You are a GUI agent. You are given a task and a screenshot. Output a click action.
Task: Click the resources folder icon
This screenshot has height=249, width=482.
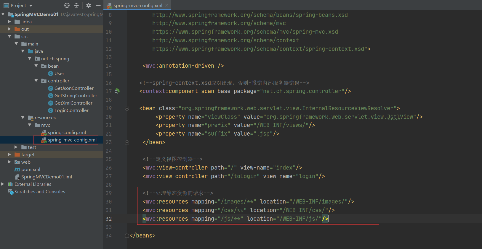click(x=31, y=118)
